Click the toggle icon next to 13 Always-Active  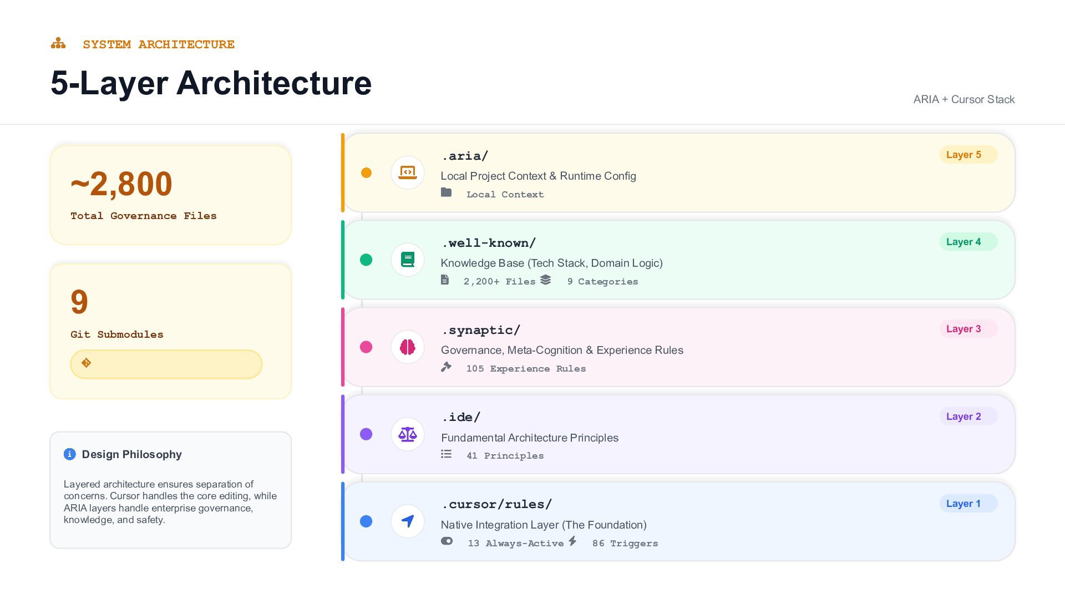coord(447,541)
